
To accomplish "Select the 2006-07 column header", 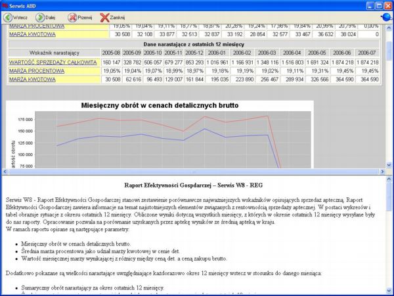I will click(368, 52).
